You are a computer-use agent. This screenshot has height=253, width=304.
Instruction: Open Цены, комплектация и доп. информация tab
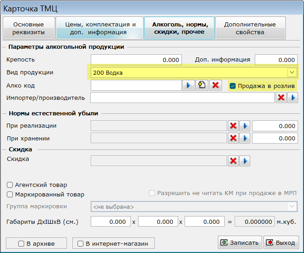pyautogui.click(x=100, y=28)
